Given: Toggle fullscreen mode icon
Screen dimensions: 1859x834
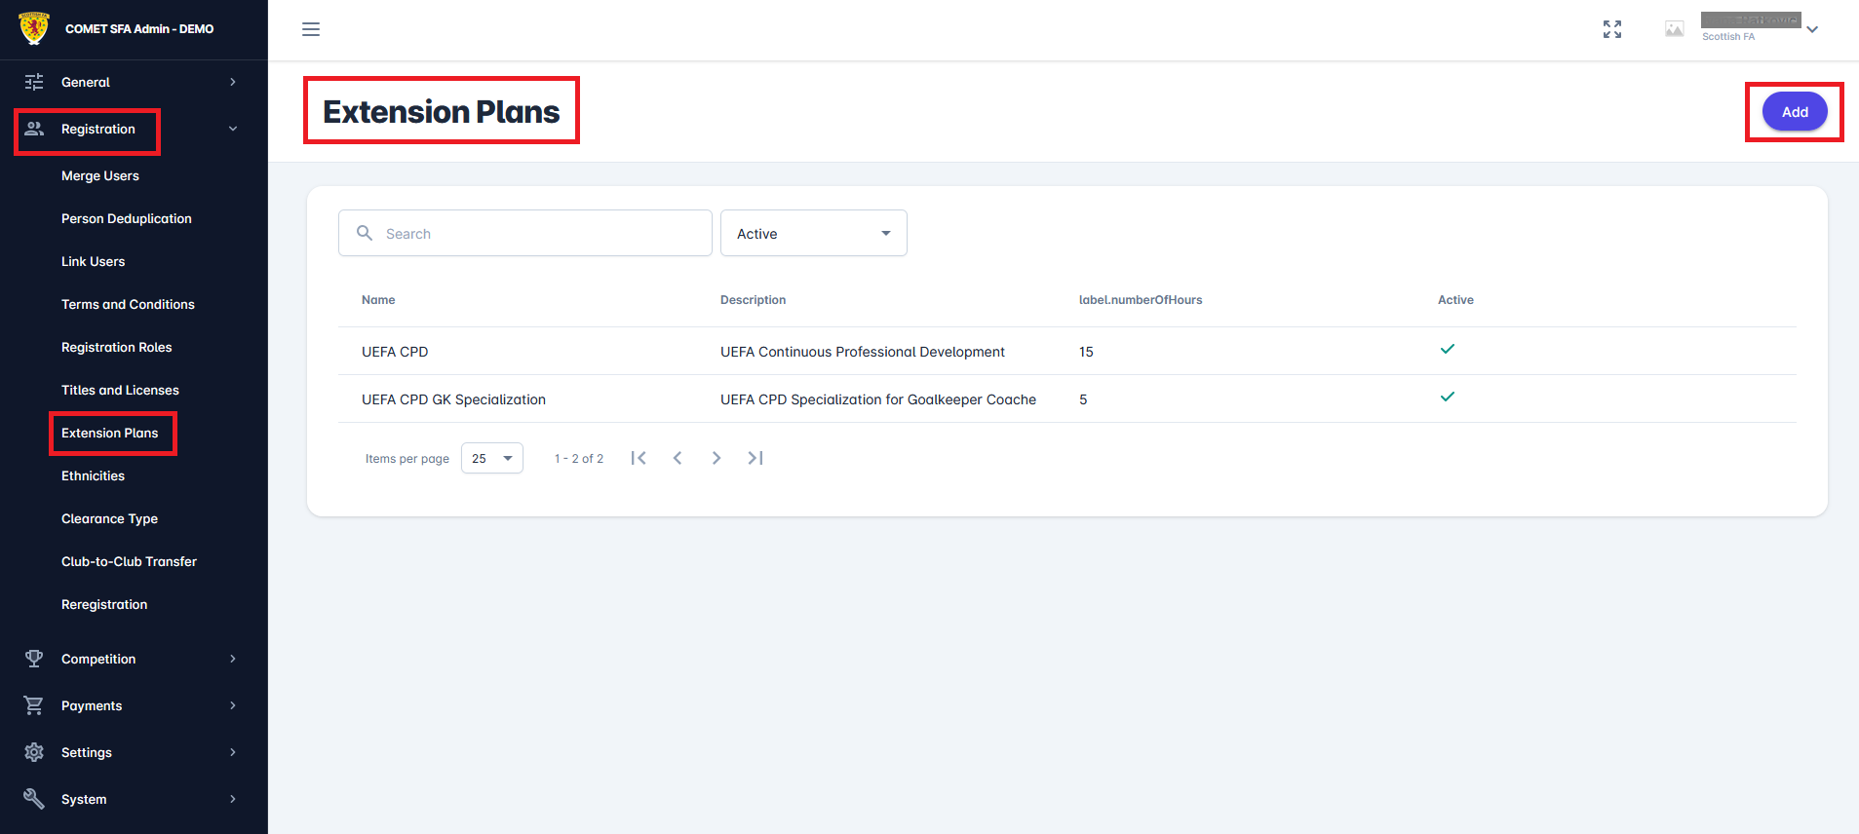Looking at the screenshot, I should click(x=1612, y=29).
